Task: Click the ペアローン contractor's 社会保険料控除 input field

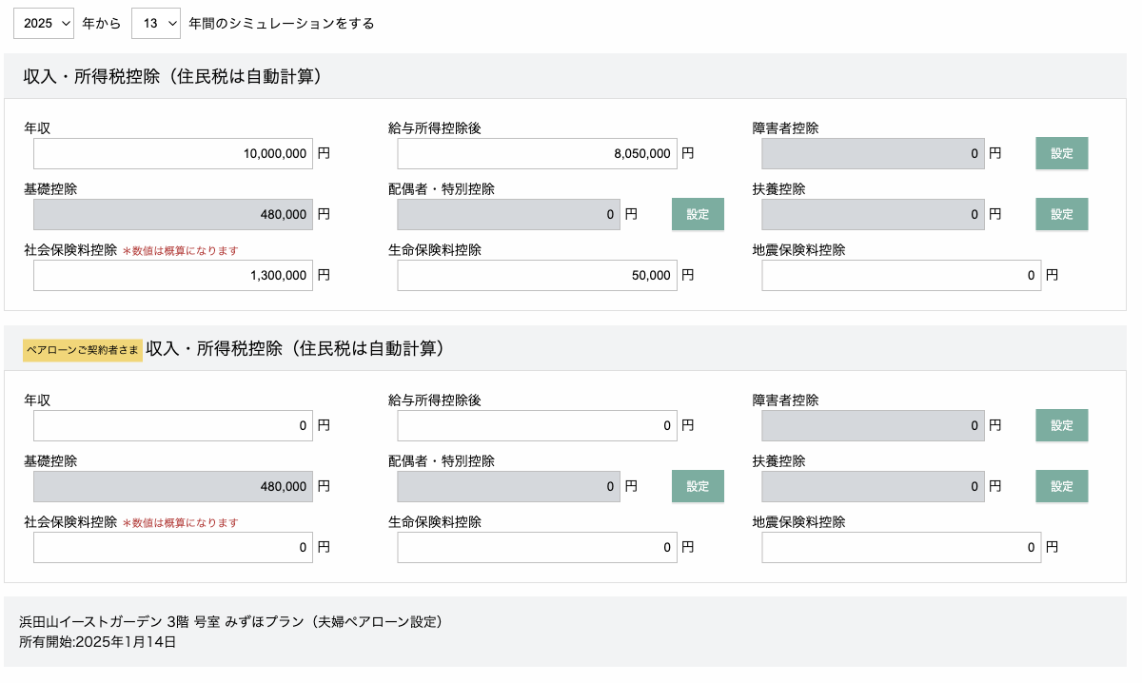Action: pos(173,547)
